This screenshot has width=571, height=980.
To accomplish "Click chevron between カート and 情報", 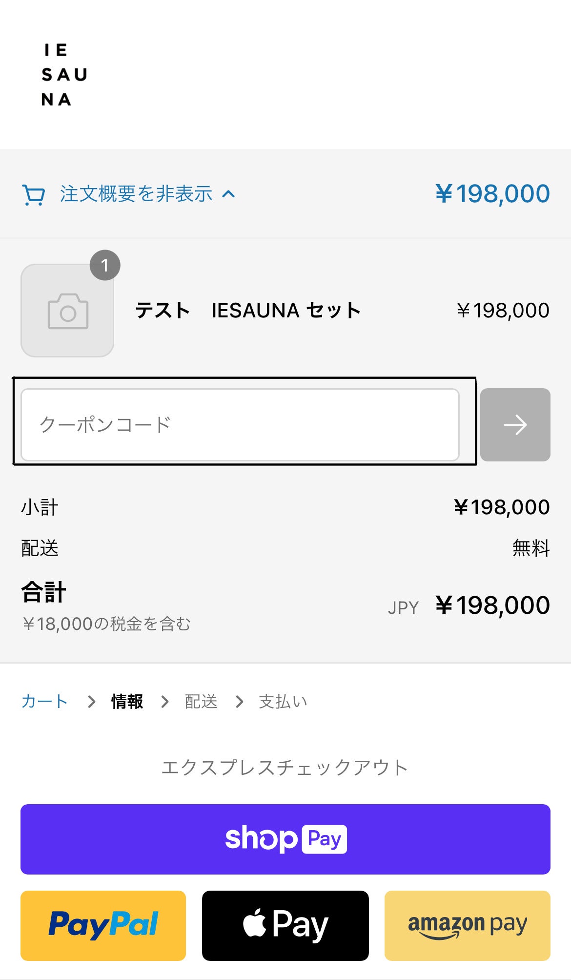I will [91, 702].
